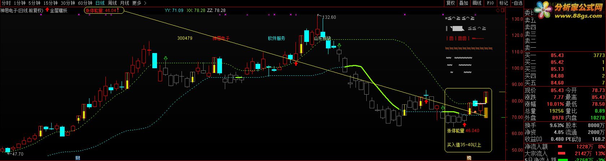Activate the 画线 drawing tool
Image resolution: width=606 pixels, height=161 pixels.
pos(477,3)
